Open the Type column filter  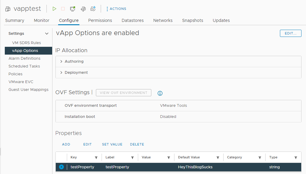[x=296, y=157]
